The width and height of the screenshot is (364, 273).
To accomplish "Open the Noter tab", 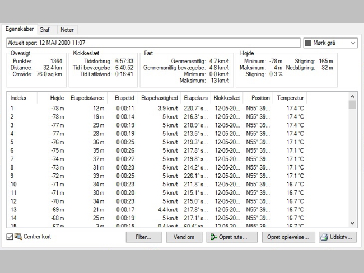I will (67, 30).
